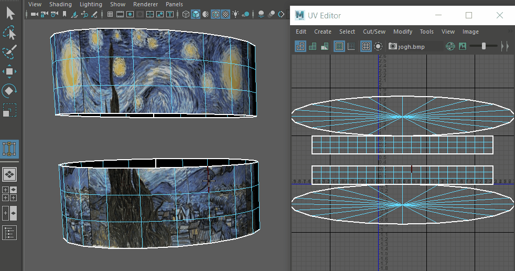Activate the Lasso Select tool
This screenshot has height=271, width=515.
coord(10,33)
